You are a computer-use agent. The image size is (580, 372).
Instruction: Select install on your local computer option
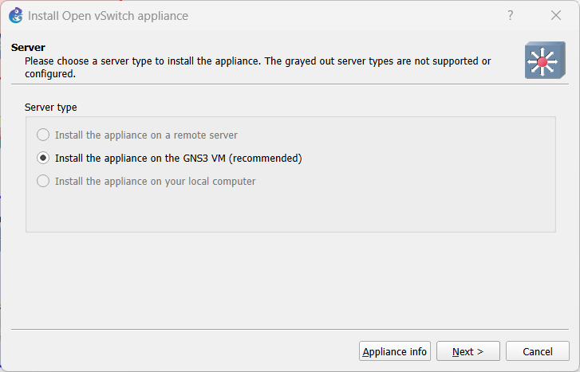(146, 181)
